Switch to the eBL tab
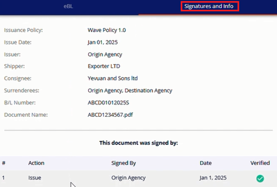 pyautogui.click(x=68, y=6)
